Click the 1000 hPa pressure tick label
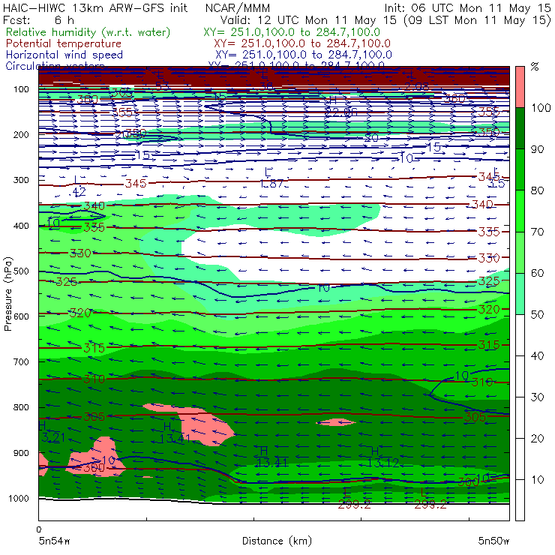Image resolution: width=555 pixels, height=555 pixels. (19, 498)
